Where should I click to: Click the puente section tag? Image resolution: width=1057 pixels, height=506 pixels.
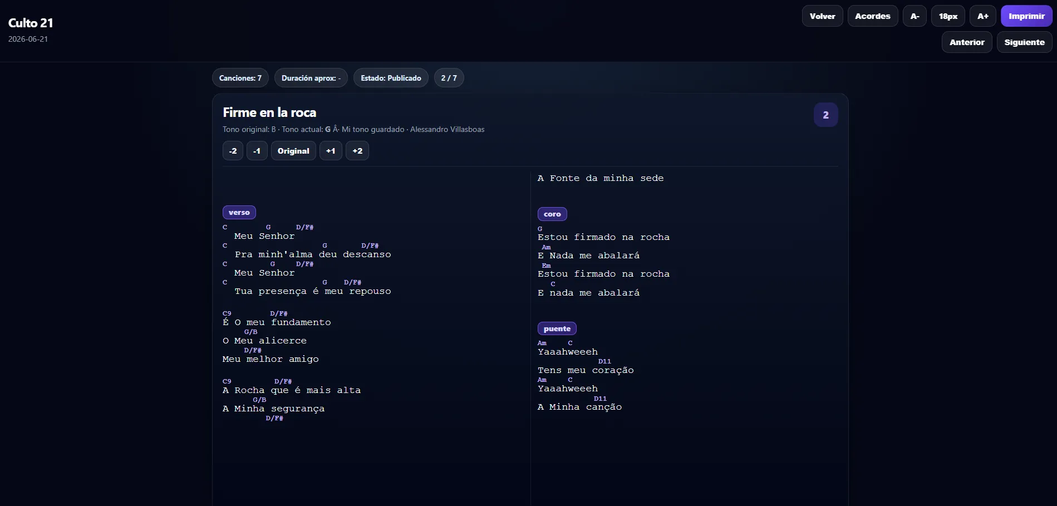(x=557, y=328)
